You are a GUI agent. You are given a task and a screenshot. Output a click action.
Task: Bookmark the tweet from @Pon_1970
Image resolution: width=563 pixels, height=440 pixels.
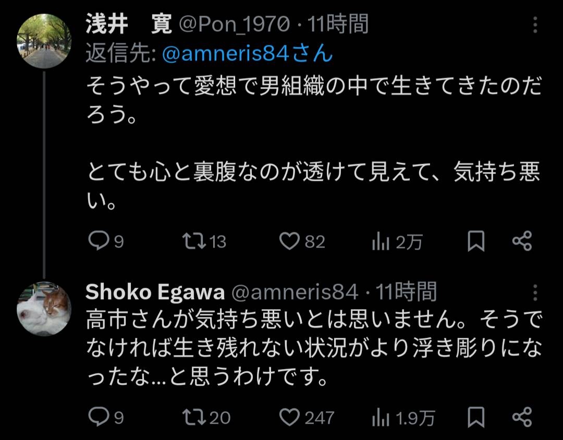point(476,241)
